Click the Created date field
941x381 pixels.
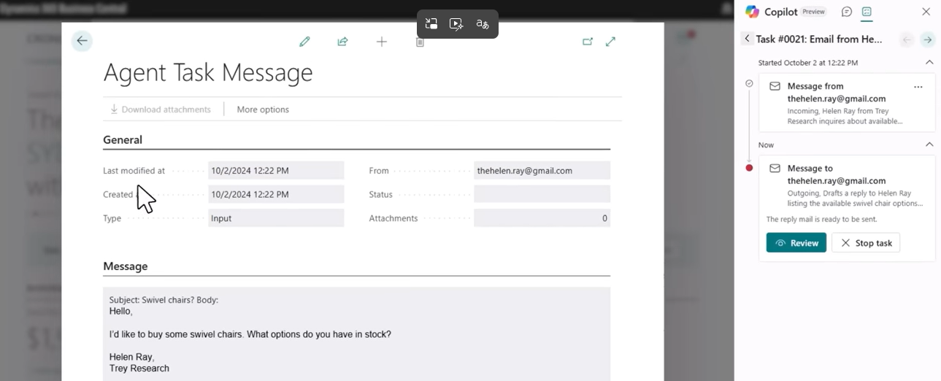pos(276,194)
